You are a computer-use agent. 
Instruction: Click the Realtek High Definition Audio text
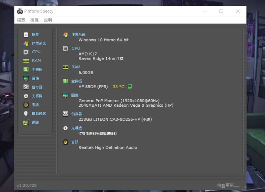coord(107,147)
